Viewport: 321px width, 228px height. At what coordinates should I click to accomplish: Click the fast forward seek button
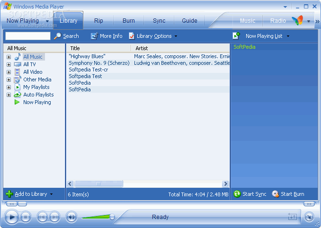click(x=309, y=204)
